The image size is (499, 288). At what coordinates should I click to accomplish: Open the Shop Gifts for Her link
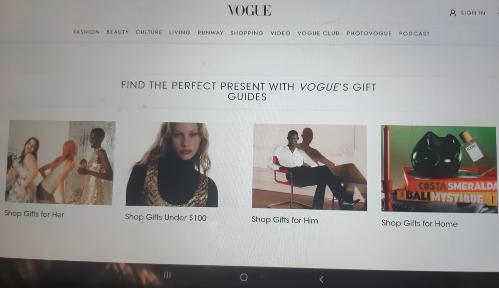[34, 214]
